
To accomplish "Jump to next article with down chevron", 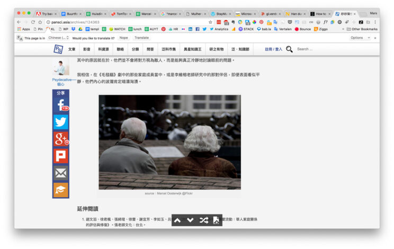I will (191, 220).
